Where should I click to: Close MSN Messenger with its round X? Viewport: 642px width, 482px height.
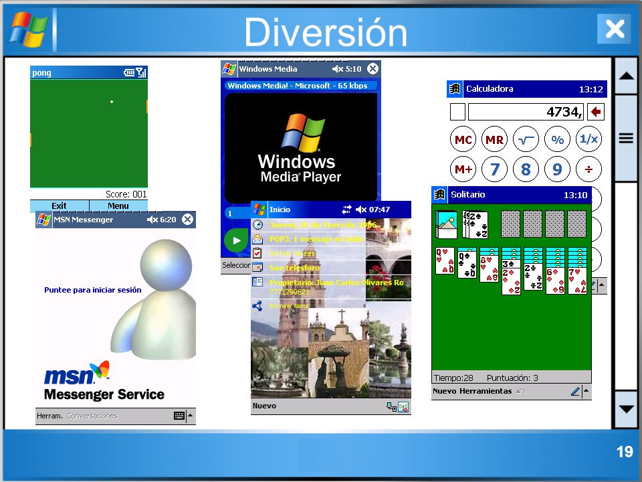pyautogui.click(x=187, y=220)
